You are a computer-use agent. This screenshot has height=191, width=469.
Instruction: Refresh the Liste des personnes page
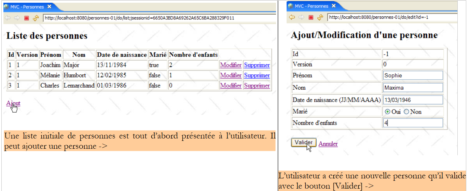[x=36, y=18]
